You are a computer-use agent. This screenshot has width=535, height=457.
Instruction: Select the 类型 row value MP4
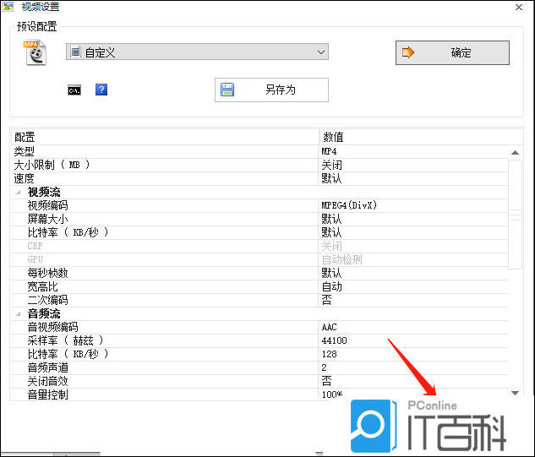click(329, 151)
